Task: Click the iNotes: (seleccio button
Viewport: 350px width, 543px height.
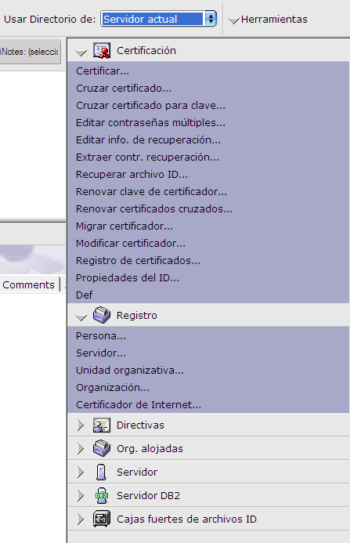Action: [x=30, y=52]
